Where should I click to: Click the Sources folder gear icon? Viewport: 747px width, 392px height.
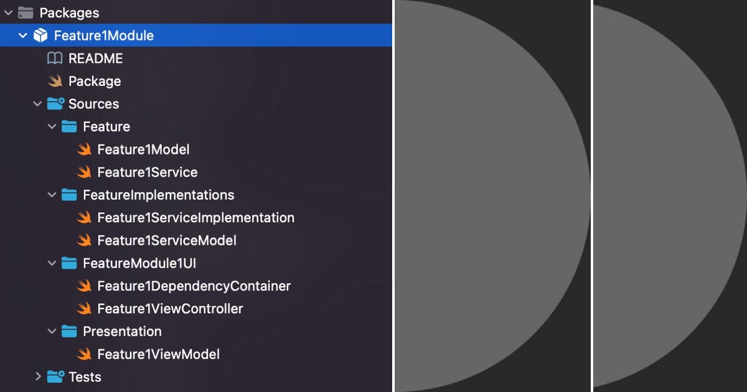pyautogui.click(x=55, y=103)
